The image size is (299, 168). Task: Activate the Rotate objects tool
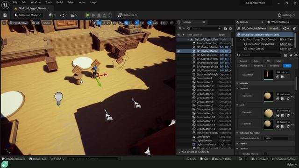click(x=104, y=23)
